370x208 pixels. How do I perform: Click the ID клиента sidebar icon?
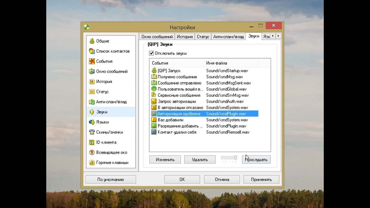click(x=92, y=142)
